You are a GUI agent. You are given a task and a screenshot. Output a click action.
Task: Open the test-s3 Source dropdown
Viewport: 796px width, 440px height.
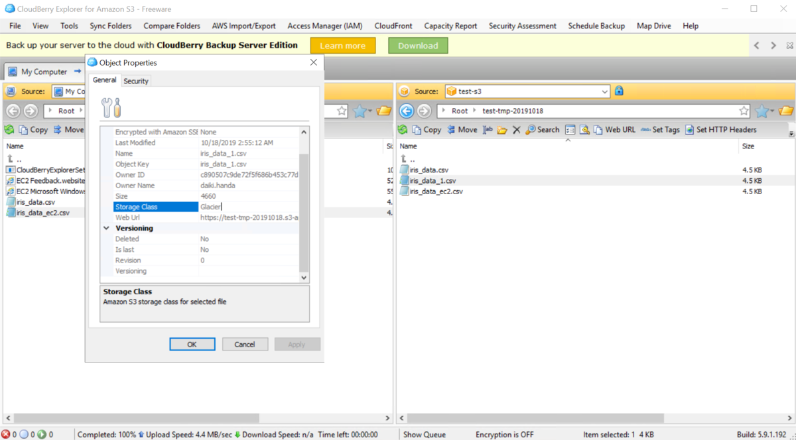click(x=604, y=91)
